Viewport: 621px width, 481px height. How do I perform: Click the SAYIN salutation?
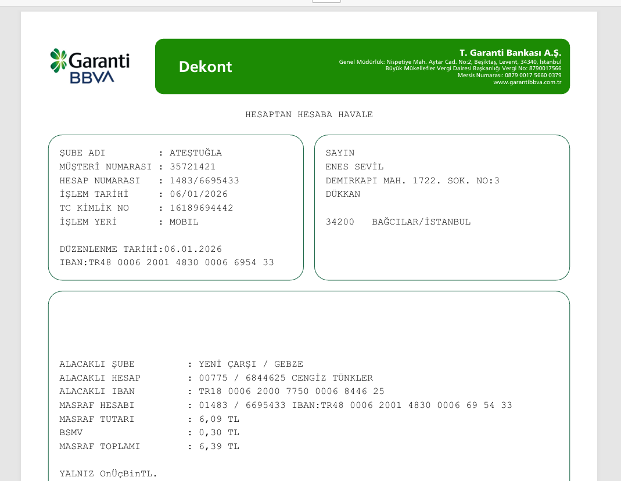340,153
